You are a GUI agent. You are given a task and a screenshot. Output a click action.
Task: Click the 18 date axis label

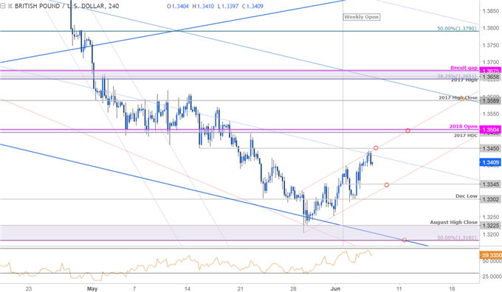(x=452, y=288)
